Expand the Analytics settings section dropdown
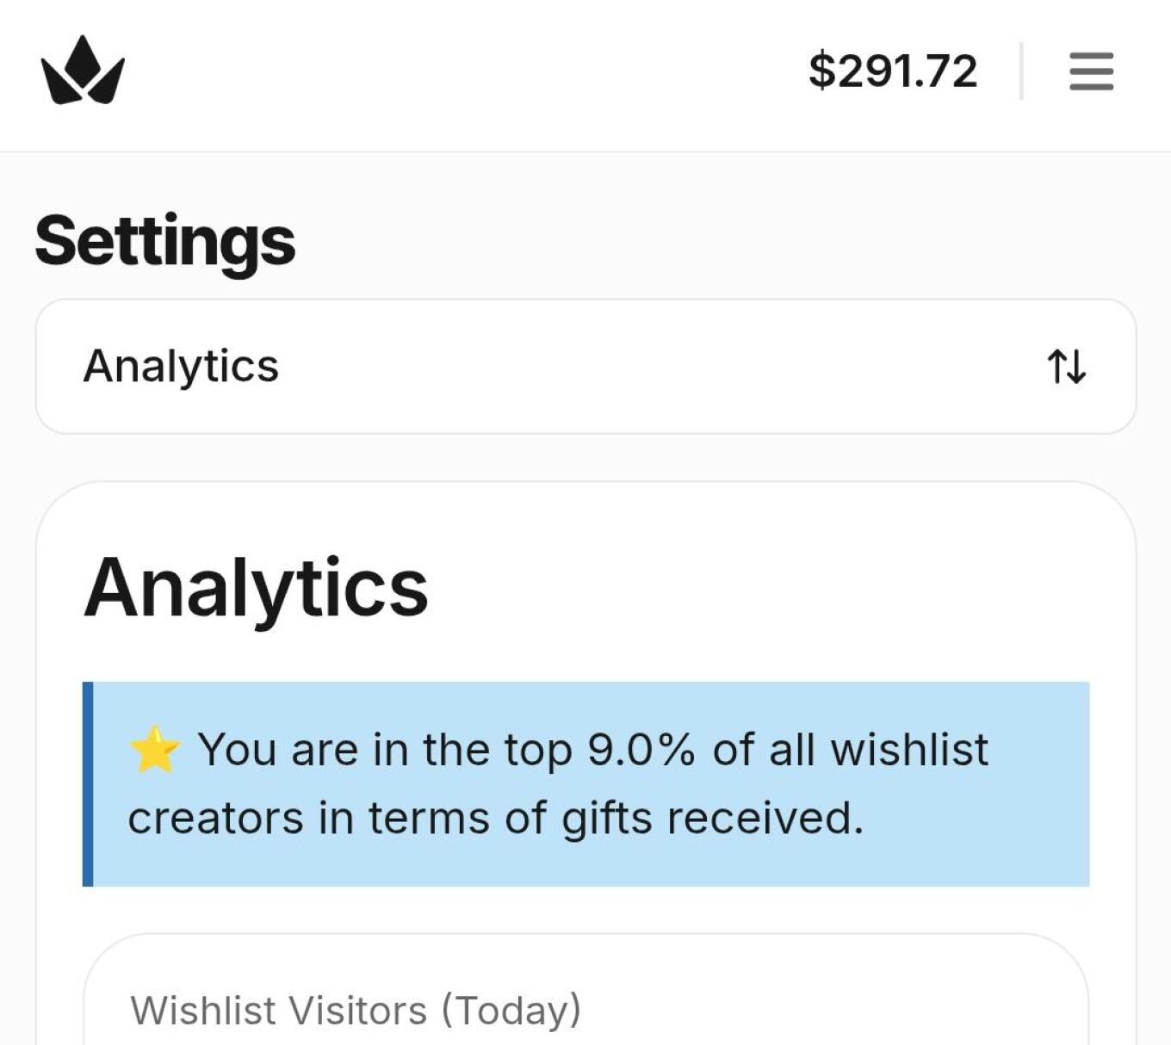This screenshot has height=1045, width=1171. tap(585, 367)
